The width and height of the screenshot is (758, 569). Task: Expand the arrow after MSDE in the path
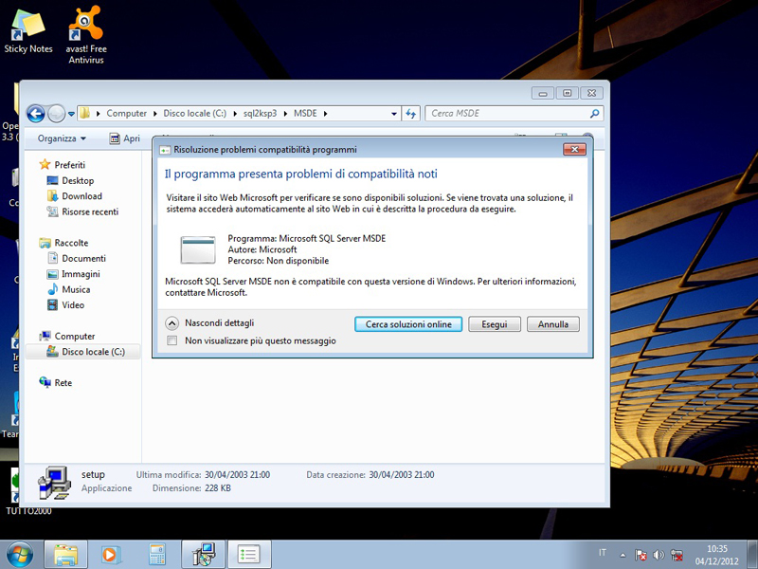pos(325,114)
